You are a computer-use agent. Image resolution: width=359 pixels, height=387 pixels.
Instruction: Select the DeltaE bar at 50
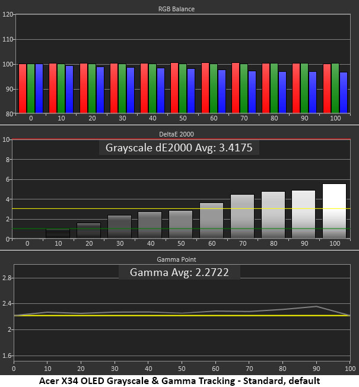click(180, 224)
